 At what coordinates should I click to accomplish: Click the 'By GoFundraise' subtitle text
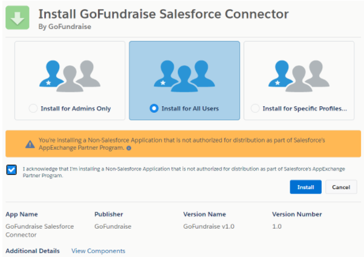point(65,27)
